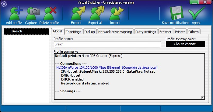213x112 pixels.
Task: Close the Virtual Switcher window
Action: 205,2
